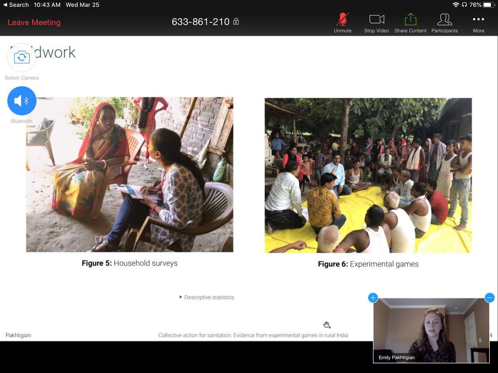Return to Search via back arrow
498x373 pixels.
[16, 5]
